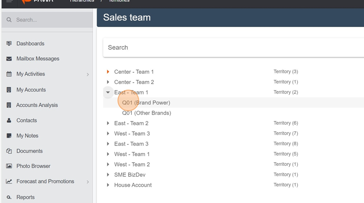
Task: Click the sidebar Search... field
Action: click(x=47, y=20)
